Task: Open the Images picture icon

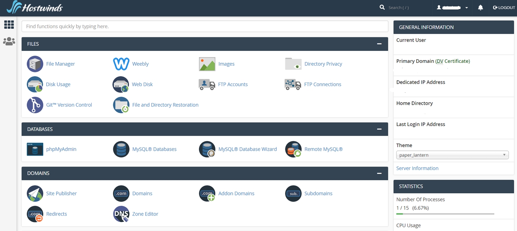Action: point(207,64)
